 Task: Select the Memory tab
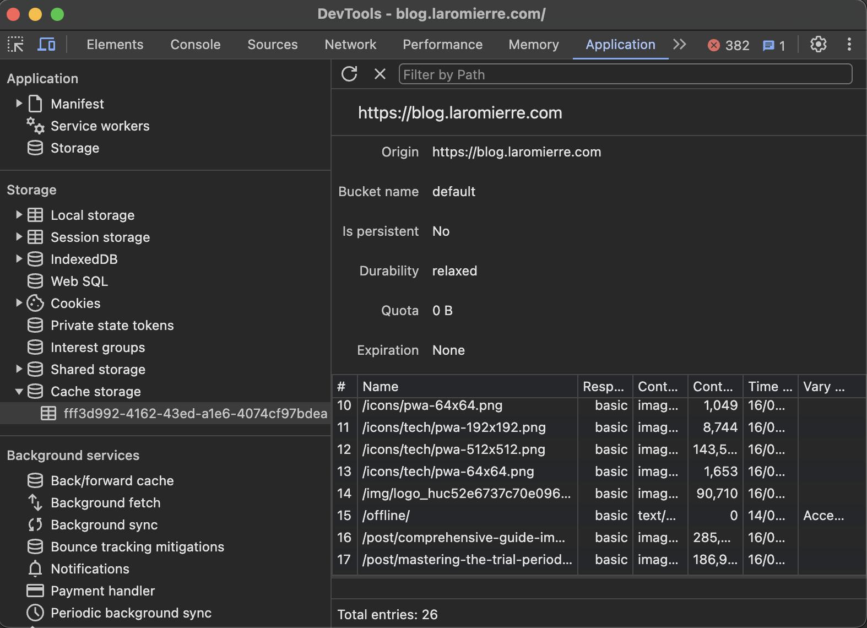click(534, 45)
